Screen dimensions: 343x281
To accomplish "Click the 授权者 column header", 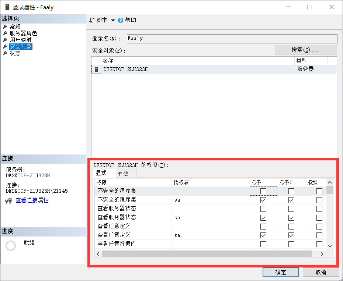I will [x=211, y=182].
